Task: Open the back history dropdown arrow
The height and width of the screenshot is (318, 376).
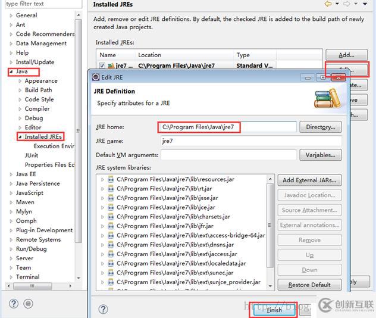Action: point(337,4)
